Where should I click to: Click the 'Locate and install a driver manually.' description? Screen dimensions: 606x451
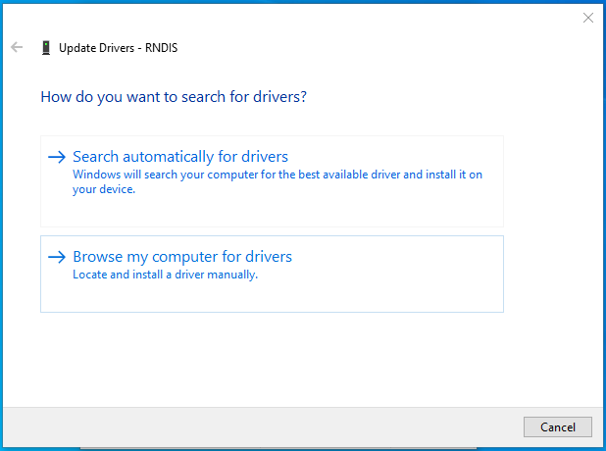pyautogui.click(x=166, y=275)
